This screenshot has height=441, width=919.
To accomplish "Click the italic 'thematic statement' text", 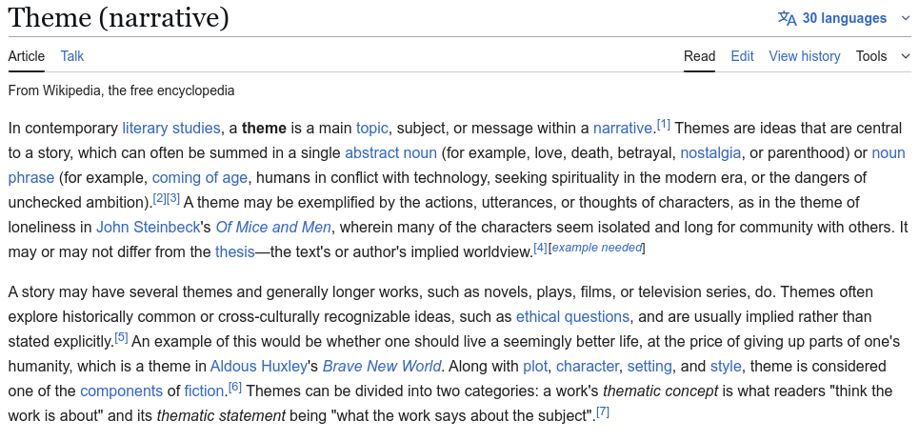I will point(221,416).
